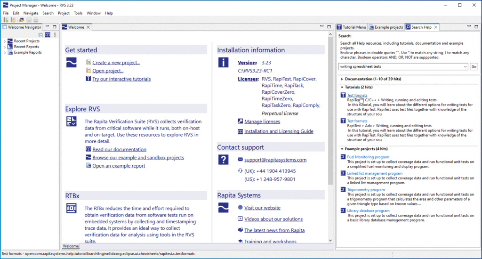The width and height of the screenshot is (482, 259).
Task: Expand Recent Projects tree node
Action: pos(5,41)
